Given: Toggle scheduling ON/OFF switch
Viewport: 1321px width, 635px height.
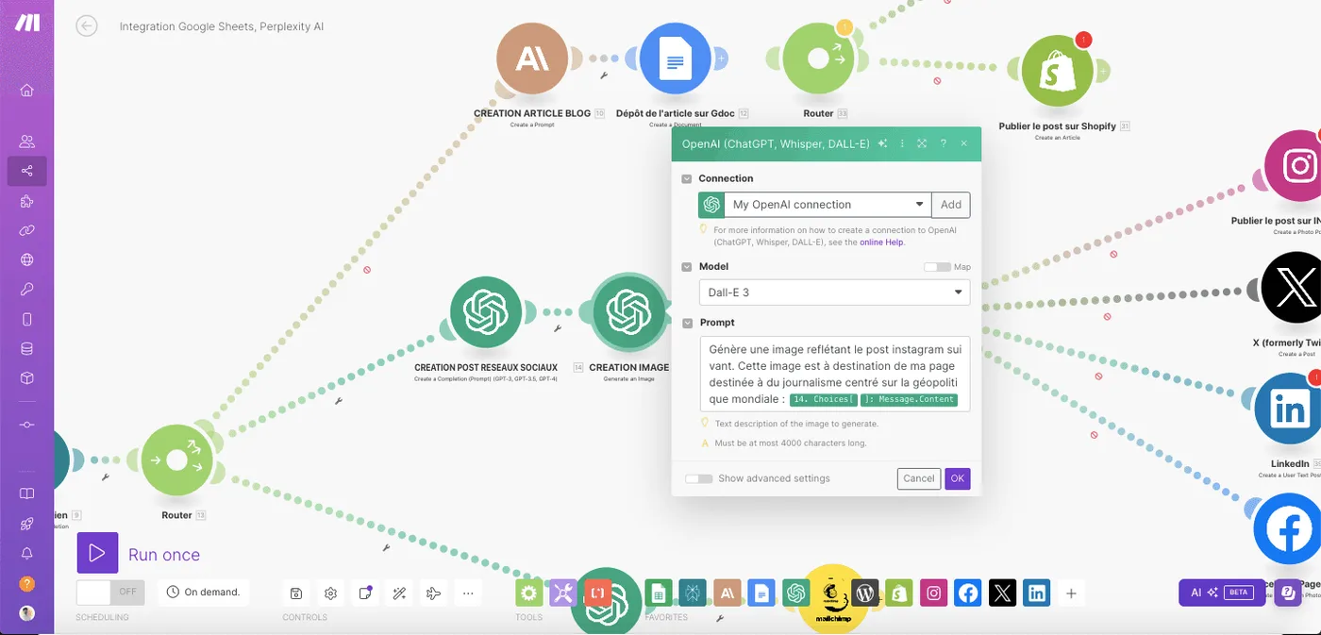Looking at the screenshot, I should pyautogui.click(x=109, y=593).
